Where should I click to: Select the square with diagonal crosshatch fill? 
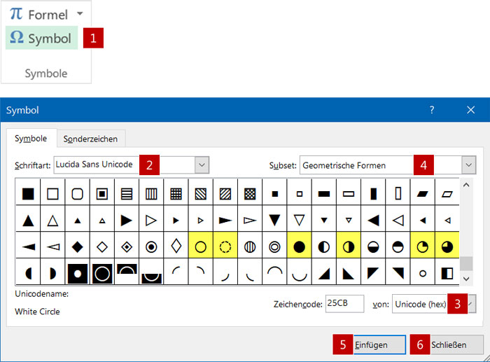point(250,194)
